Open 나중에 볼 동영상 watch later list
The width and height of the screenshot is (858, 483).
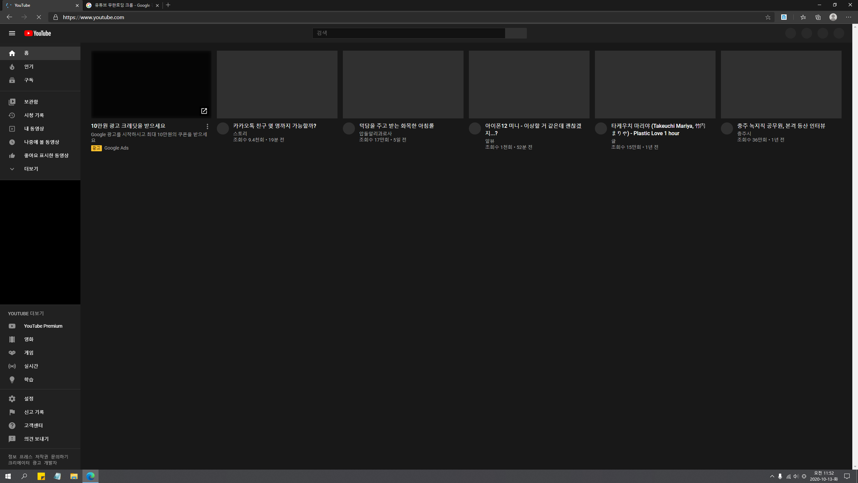click(x=41, y=142)
